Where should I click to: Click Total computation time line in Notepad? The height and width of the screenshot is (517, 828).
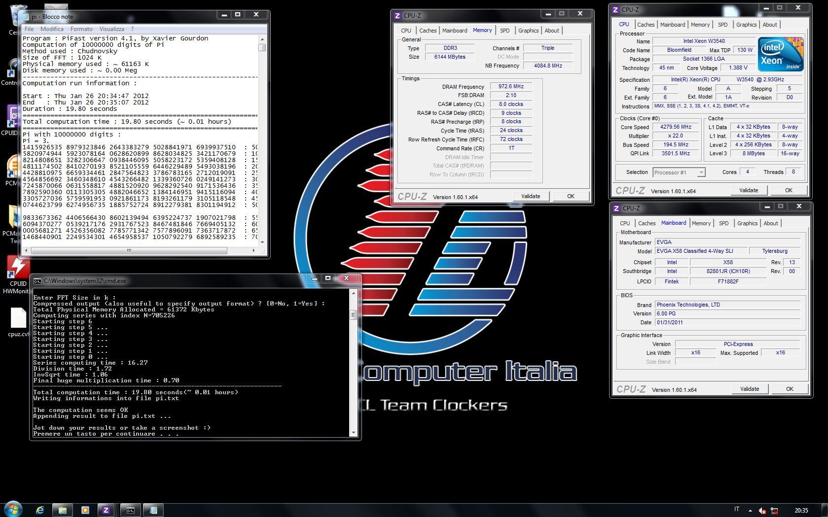point(127,122)
